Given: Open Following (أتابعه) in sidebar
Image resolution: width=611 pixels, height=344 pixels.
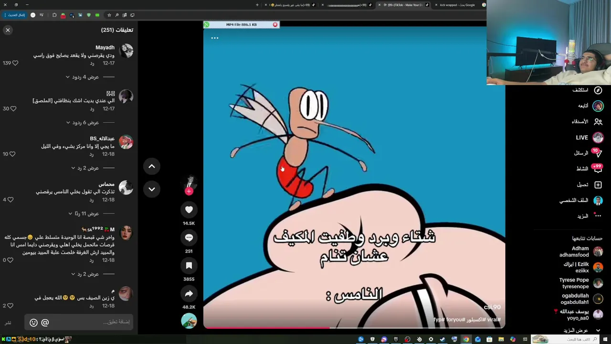Looking at the screenshot, I should click(x=590, y=106).
